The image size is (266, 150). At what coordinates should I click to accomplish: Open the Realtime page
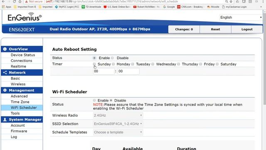(18, 66)
